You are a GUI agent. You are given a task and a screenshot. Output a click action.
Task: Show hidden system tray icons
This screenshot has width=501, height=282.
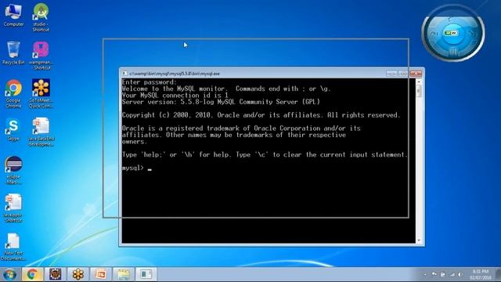pyautogui.click(x=425, y=274)
